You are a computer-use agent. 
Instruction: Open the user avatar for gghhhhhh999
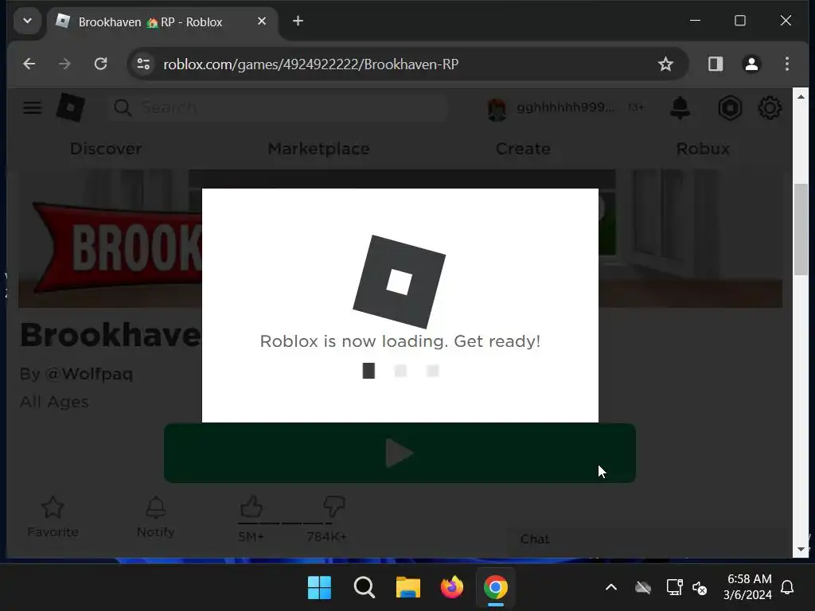point(497,109)
